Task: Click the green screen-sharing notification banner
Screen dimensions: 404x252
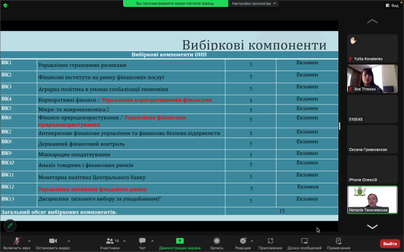Action: pyautogui.click(x=175, y=3)
